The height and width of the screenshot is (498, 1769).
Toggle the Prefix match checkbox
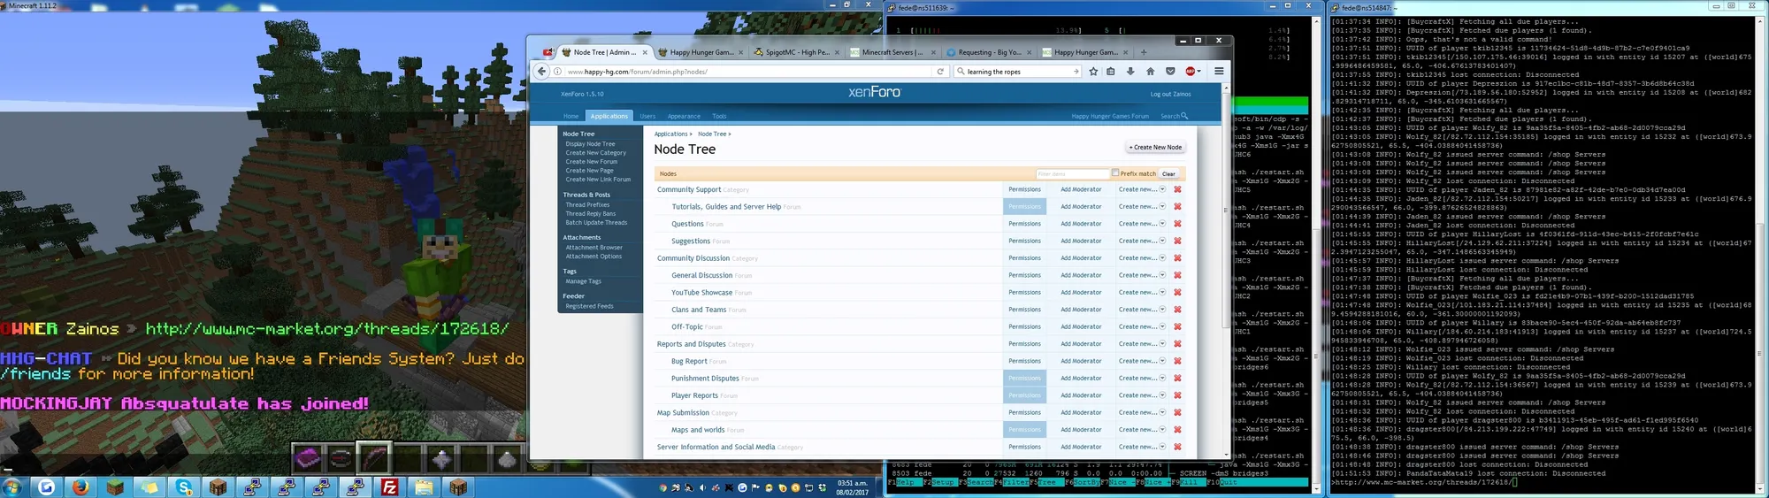coord(1115,173)
